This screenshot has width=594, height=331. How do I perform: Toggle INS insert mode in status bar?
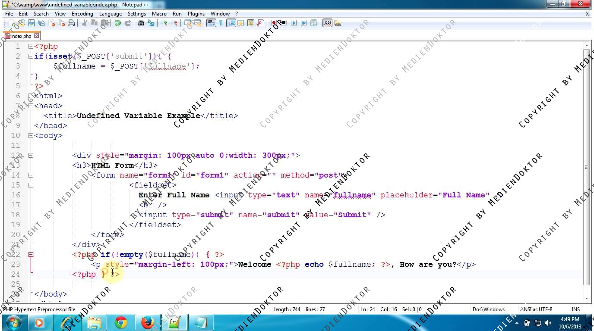(575, 309)
